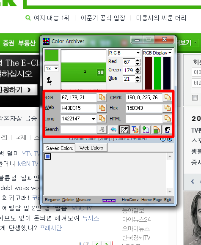Viewport: 201px width, 245px height.
Task: Increase the Green value with up arrow
Action: pyautogui.click(x=138, y=69)
